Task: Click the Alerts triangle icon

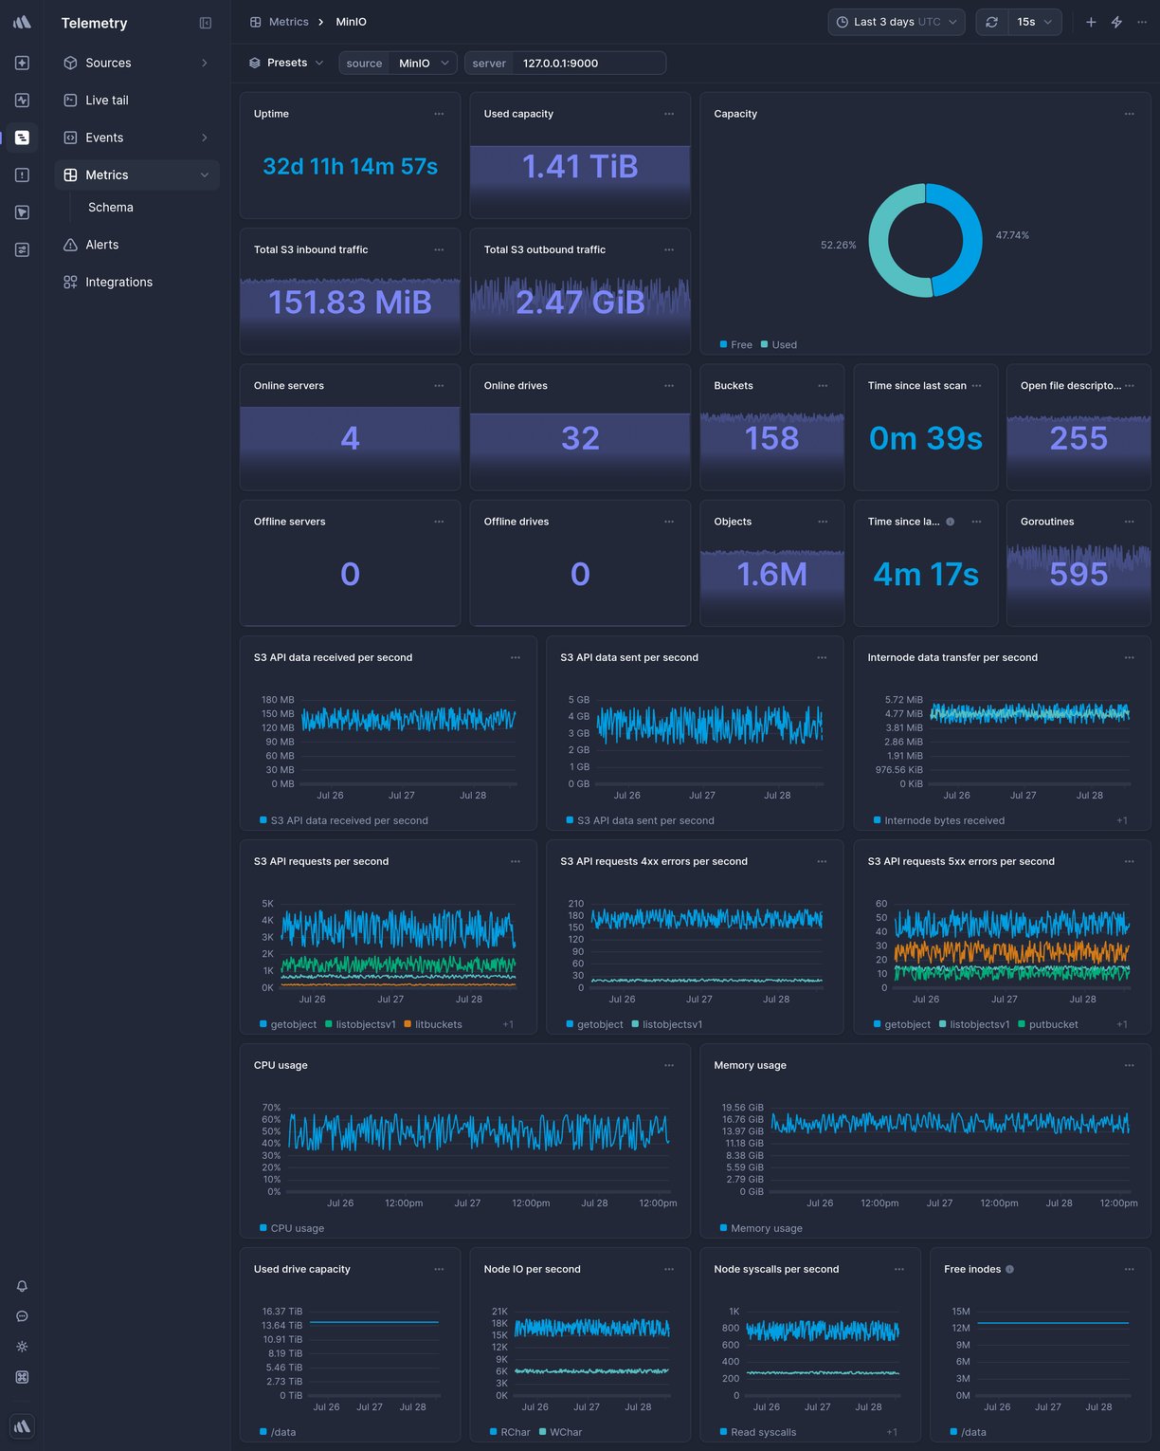Action: [x=70, y=245]
